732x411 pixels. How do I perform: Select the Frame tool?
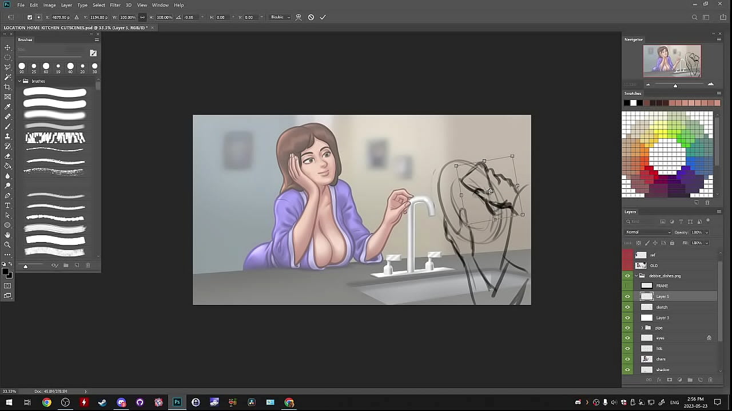pyautogui.click(x=7, y=96)
